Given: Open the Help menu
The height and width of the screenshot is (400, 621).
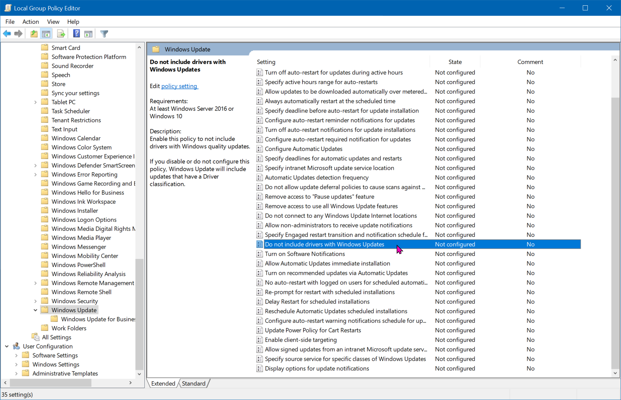Looking at the screenshot, I should point(73,21).
